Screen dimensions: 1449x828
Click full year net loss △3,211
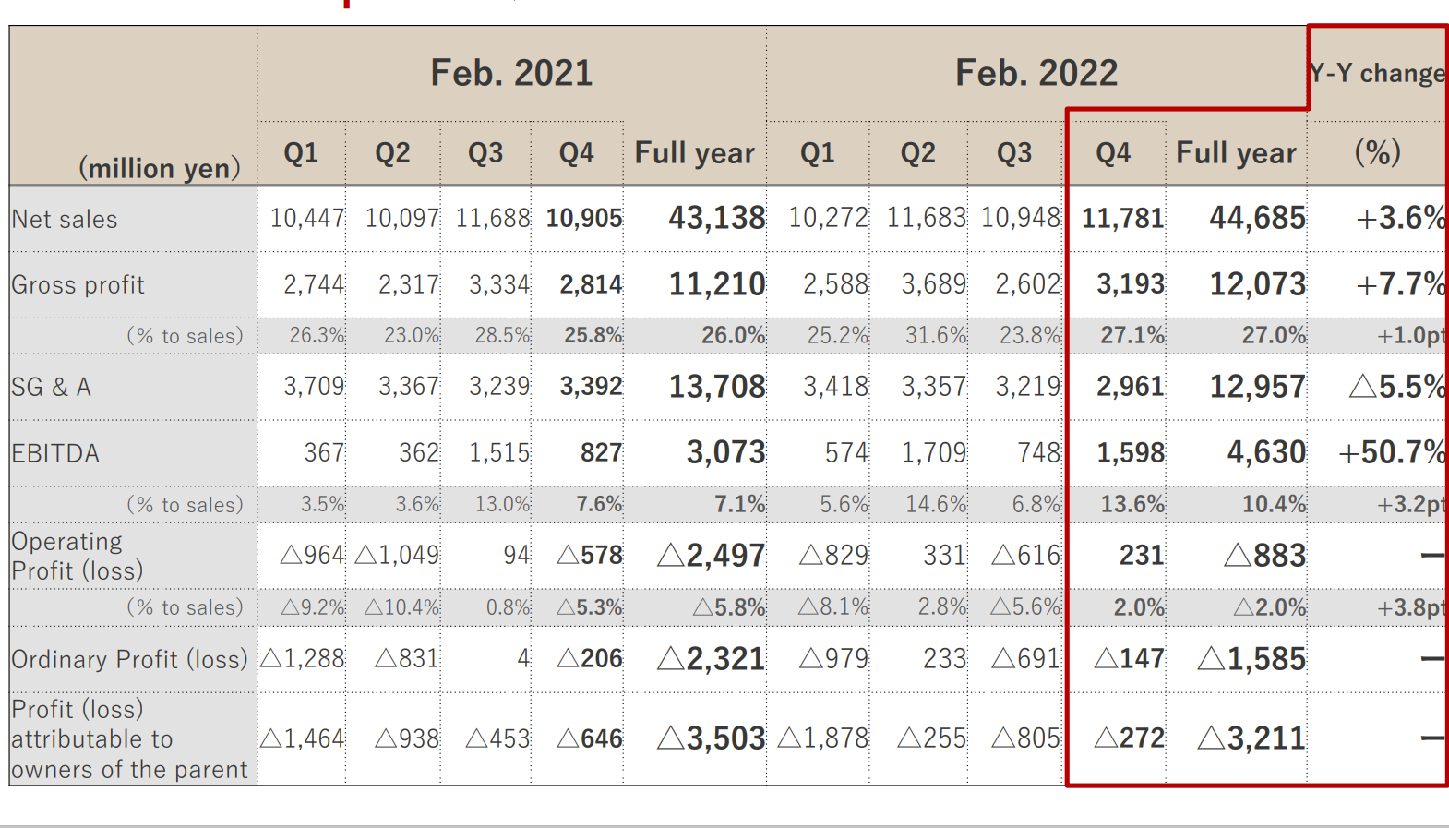[x=1251, y=738]
